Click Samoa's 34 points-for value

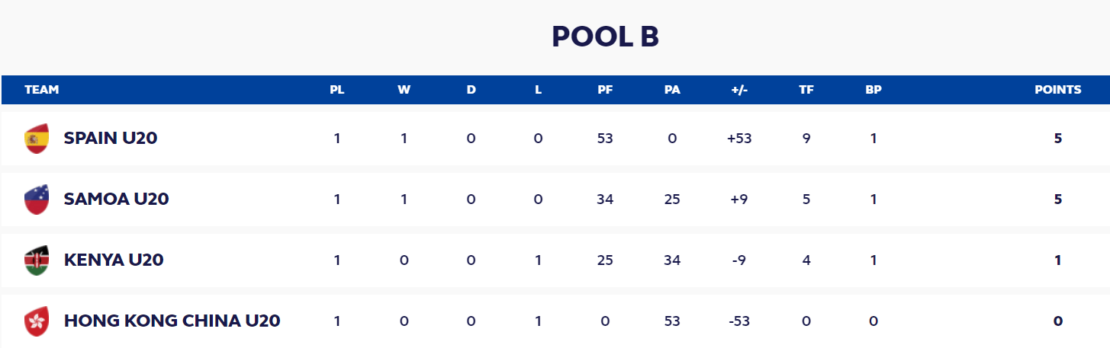click(605, 200)
